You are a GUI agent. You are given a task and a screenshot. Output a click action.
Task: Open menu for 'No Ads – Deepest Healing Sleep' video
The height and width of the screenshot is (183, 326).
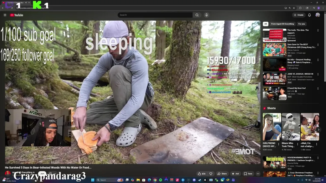(x=318, y=60)
